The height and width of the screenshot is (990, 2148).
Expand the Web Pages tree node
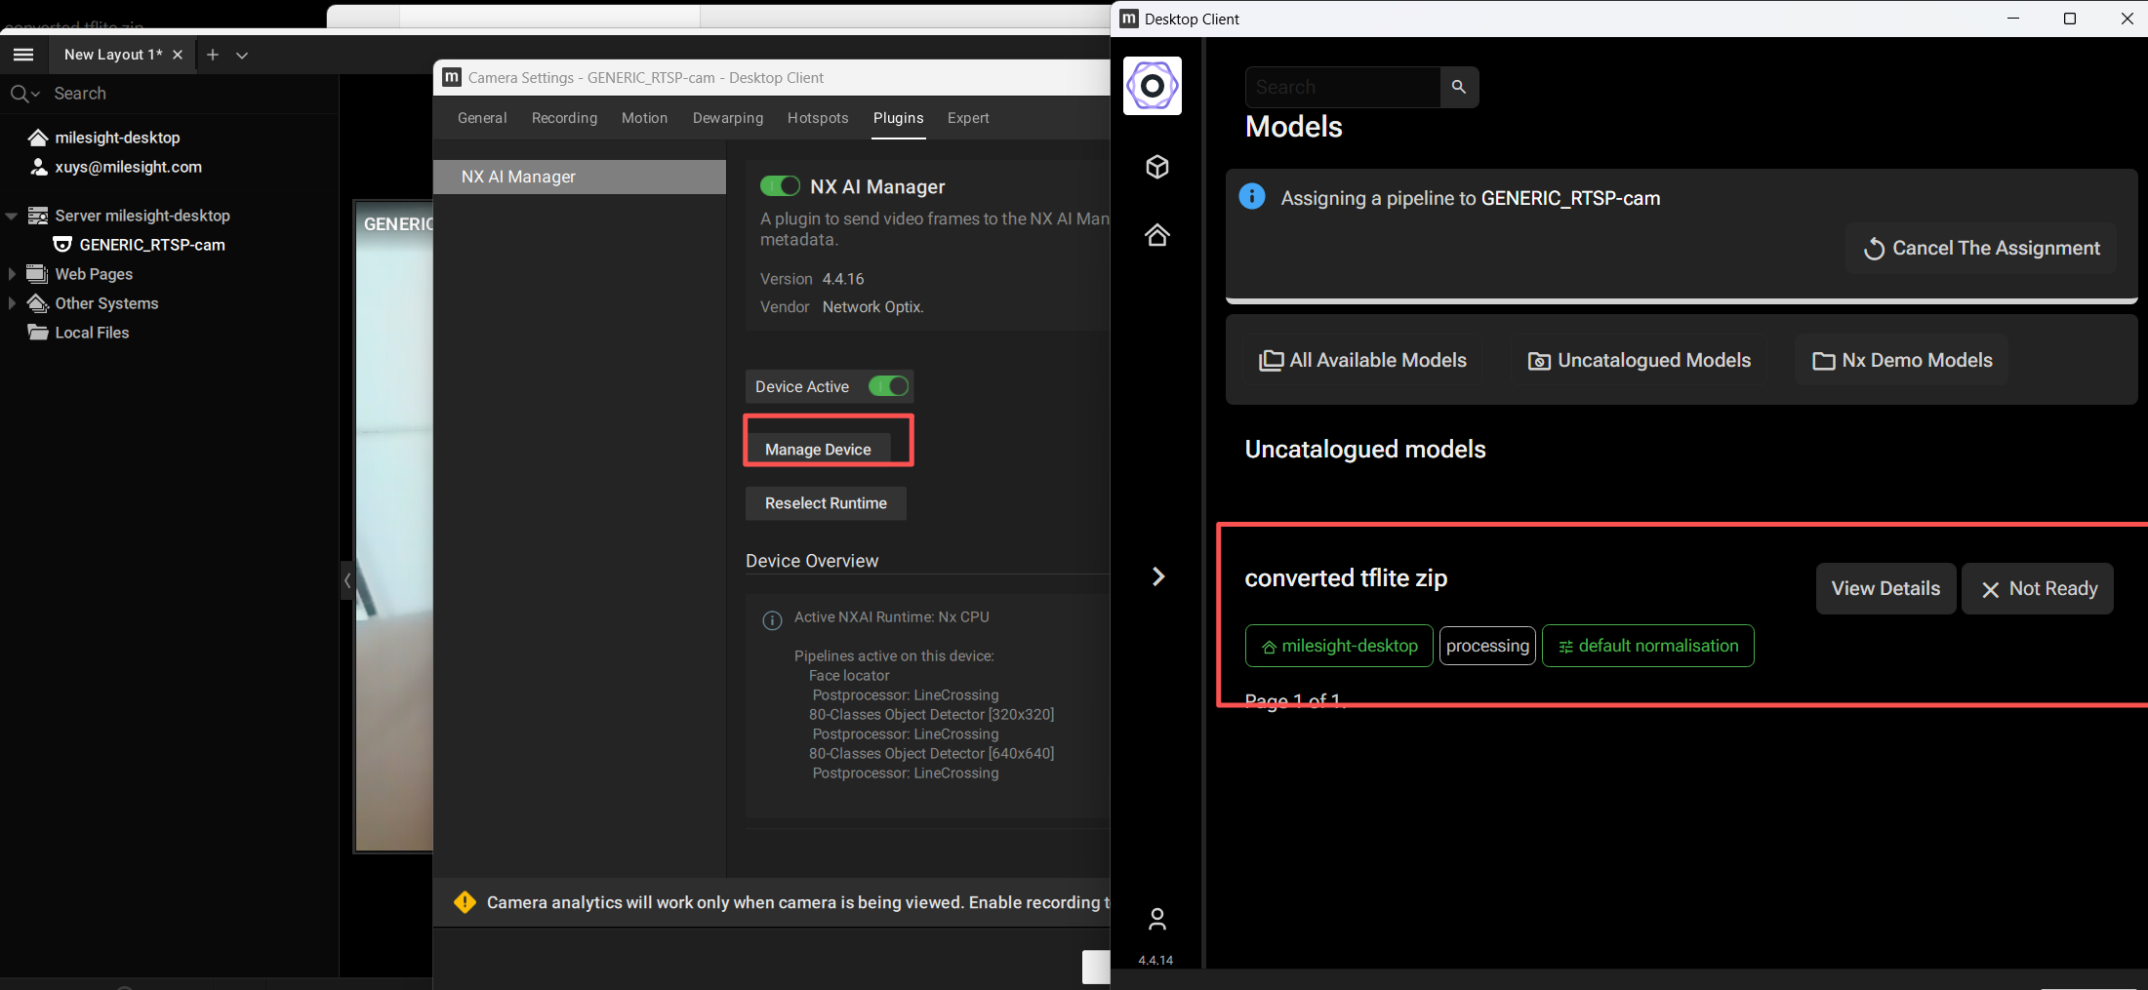coord(12,274)
